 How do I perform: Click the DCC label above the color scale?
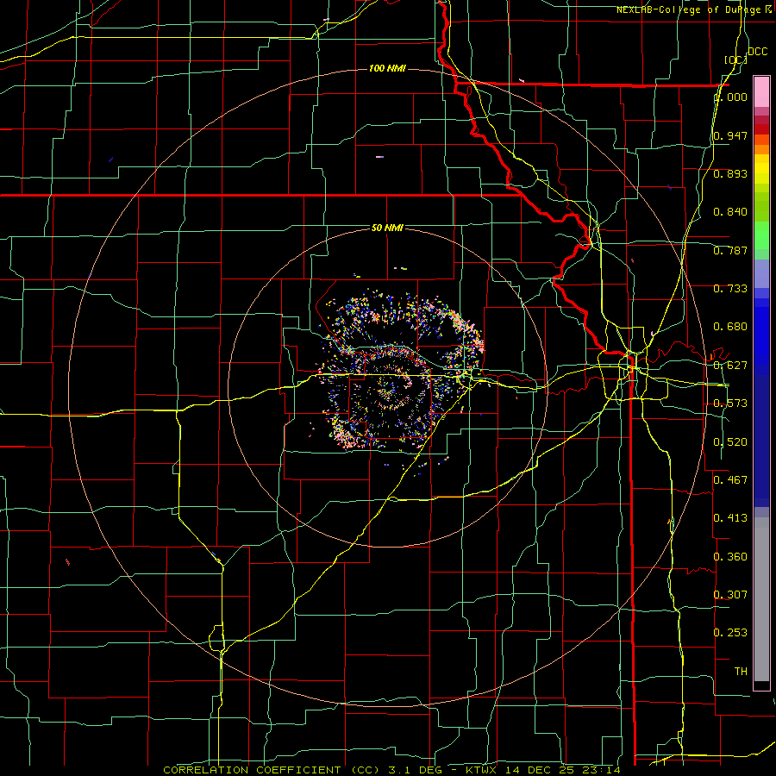point(758,52)
